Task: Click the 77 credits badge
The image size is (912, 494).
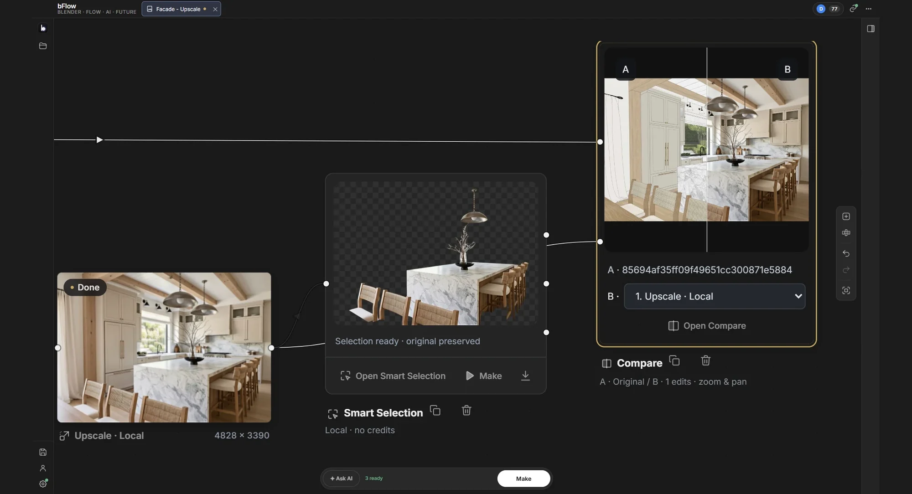Action: tap(834, 9)
